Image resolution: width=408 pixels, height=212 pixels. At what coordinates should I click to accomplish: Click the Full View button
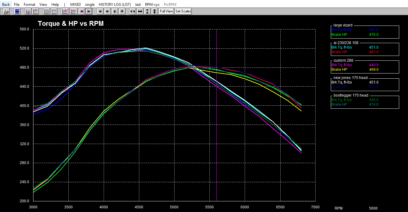(x=166, y=12)
